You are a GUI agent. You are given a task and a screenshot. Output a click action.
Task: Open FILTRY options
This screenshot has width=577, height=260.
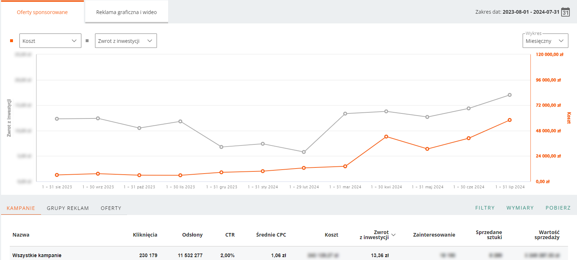coord(485,208)
